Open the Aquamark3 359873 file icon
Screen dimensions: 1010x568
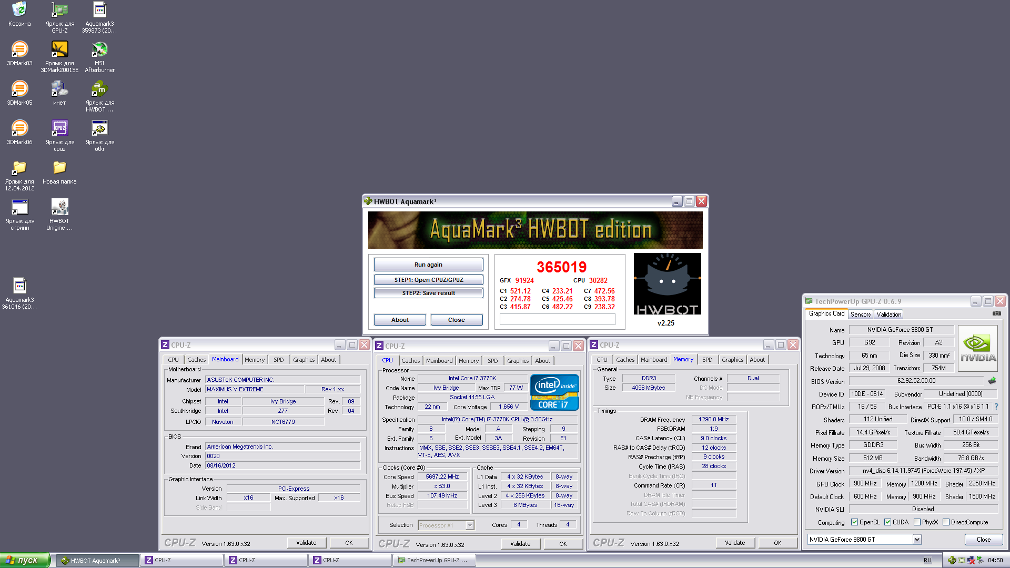pos(99,17)
